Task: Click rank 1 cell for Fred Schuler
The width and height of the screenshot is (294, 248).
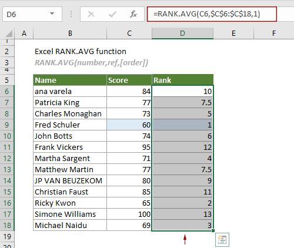Action: pos(182,125)
